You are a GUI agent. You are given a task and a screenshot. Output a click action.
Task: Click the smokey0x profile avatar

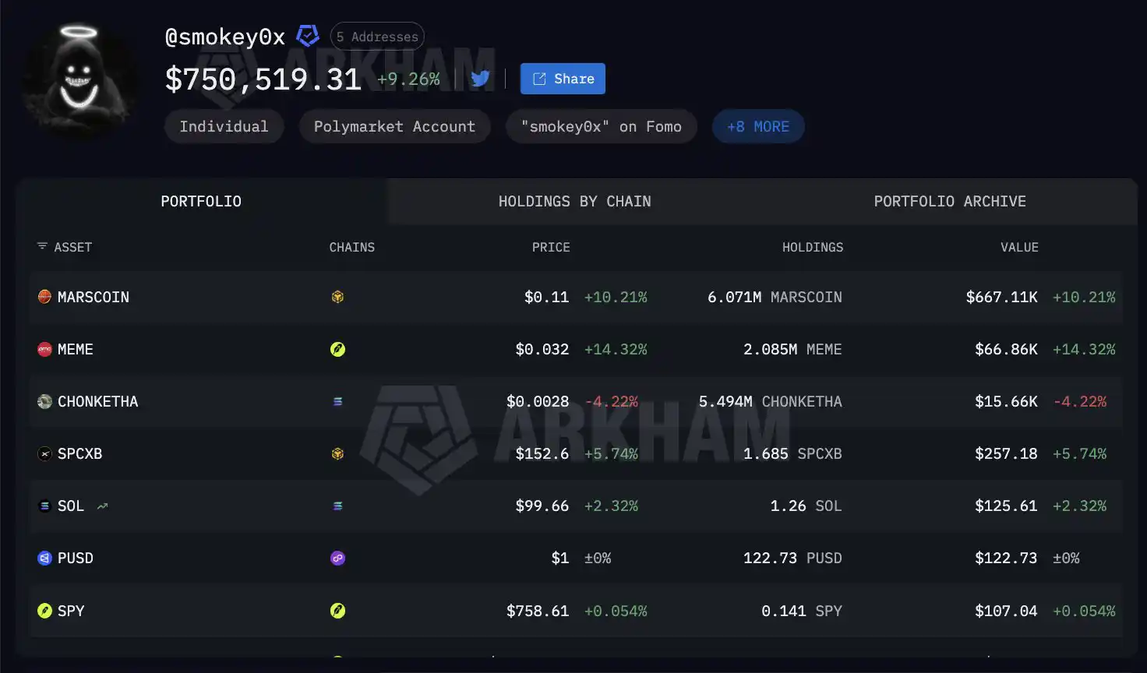79,79
